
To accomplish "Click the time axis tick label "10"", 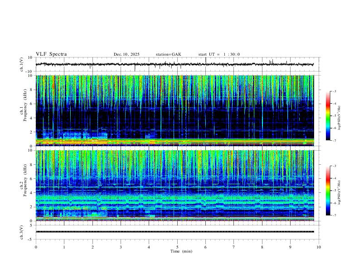I will 319,247.
